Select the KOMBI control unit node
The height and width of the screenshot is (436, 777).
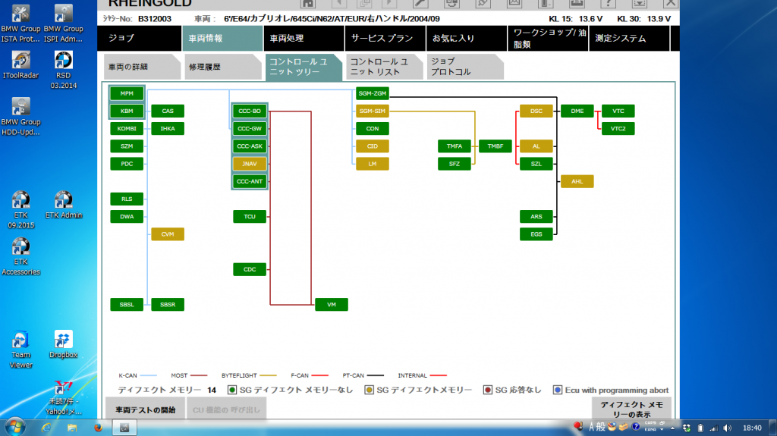[x=127, y=128]
